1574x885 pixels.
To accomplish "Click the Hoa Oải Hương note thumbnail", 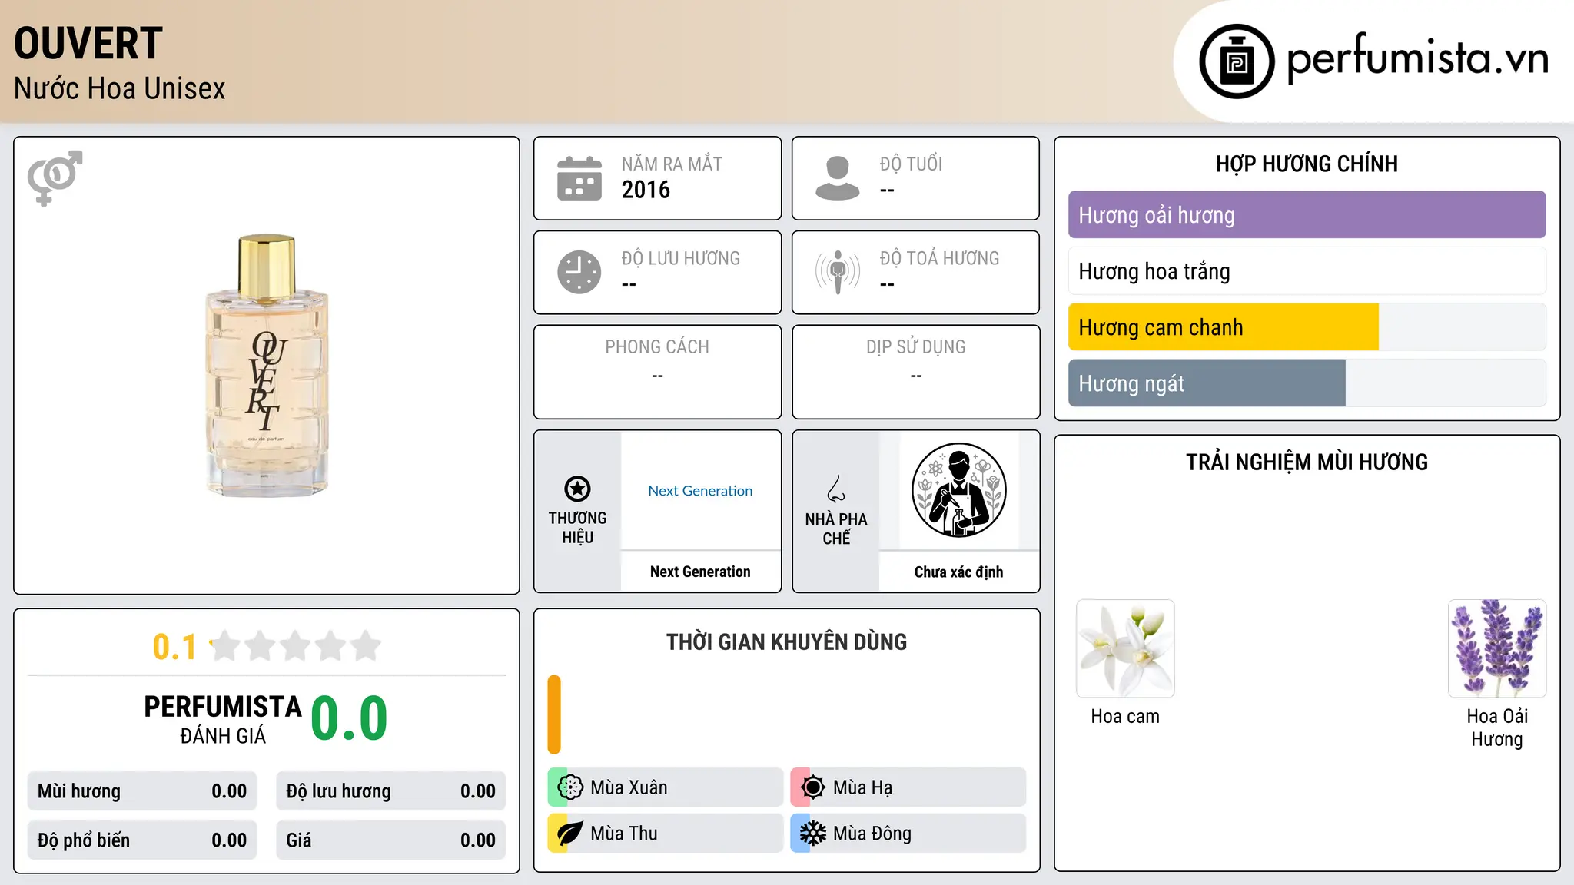I will coord(1497,648).
